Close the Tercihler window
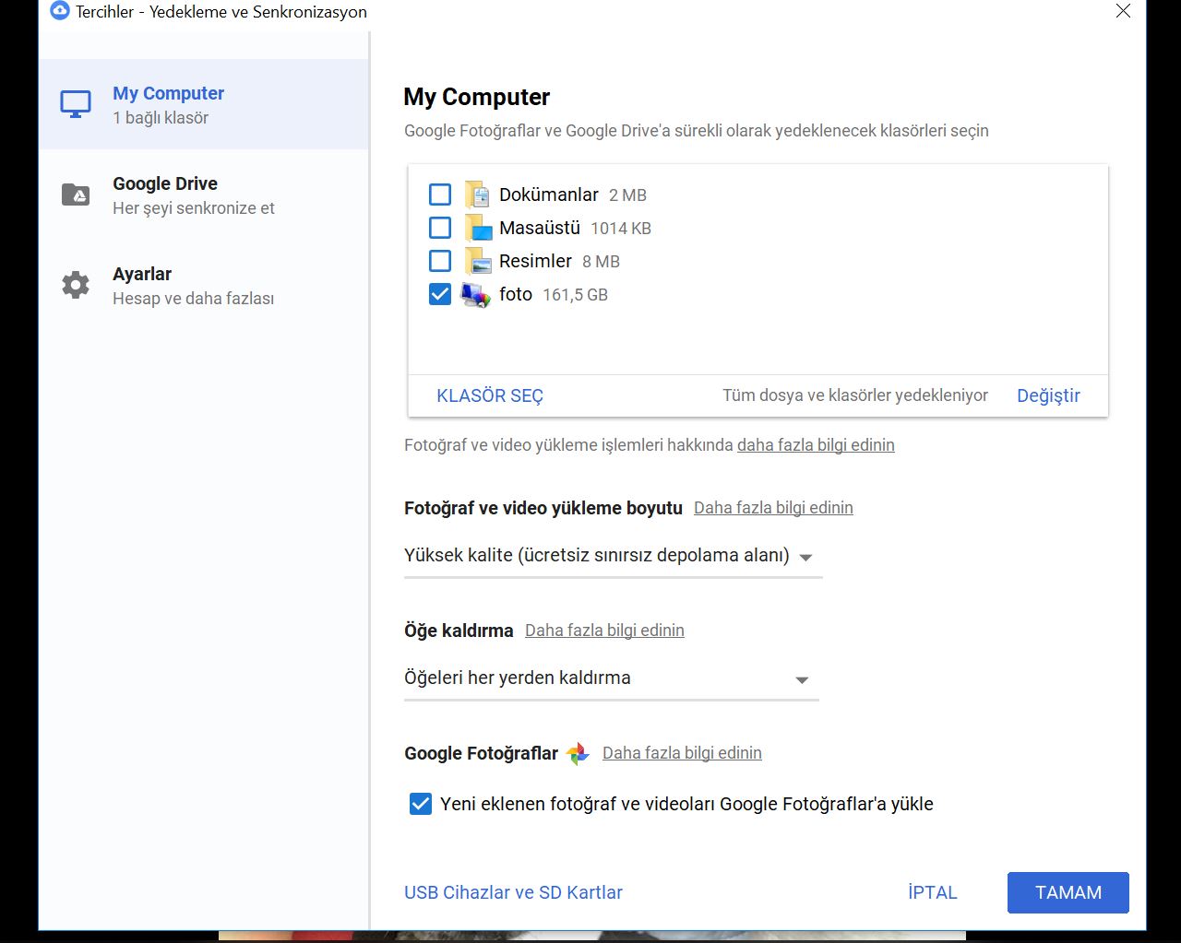This screenshot has width=1181, height=943. coord(1123,11)
